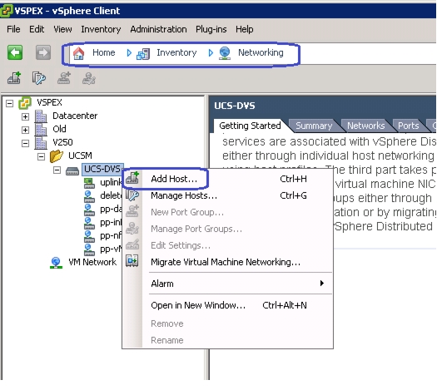Select Migrate Virtual Machine Networking entry
The height and width of the screenshot is (390, 437).
click(x=227, y=262)
